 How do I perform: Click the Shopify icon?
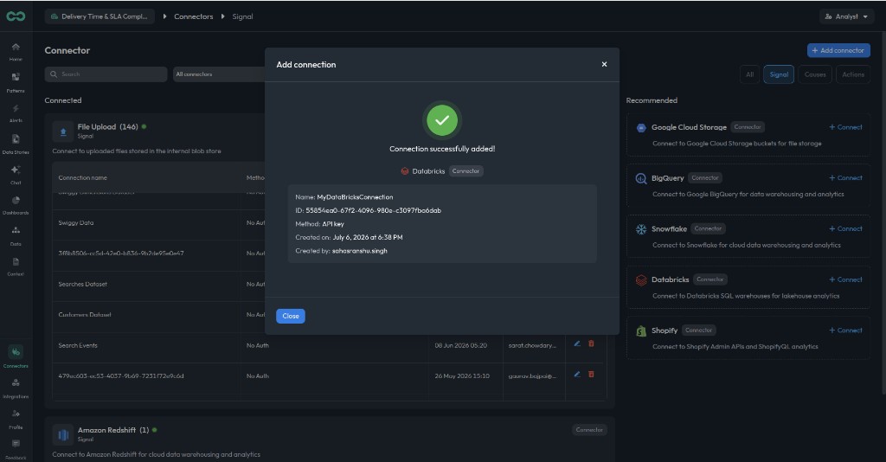[641, 331]
